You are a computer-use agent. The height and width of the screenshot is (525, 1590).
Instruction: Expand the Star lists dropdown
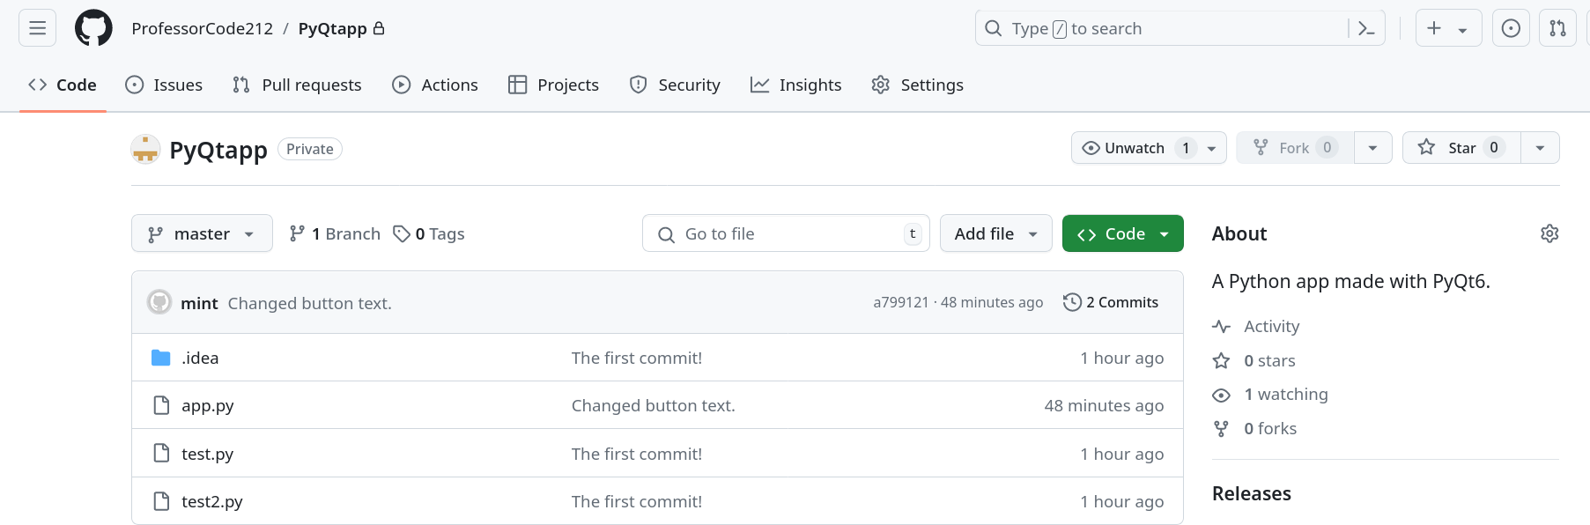click(x=1540, y=148)
